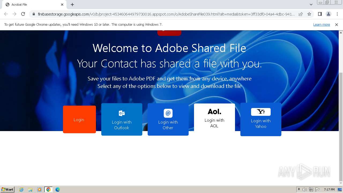Click the @ email icon
The height and width of the screenshot is (193, 343).
(x=168, y=113)
